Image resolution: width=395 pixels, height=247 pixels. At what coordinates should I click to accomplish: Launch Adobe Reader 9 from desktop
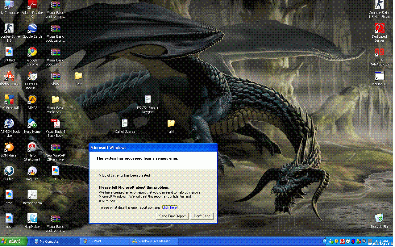click(x=32, y=9)
